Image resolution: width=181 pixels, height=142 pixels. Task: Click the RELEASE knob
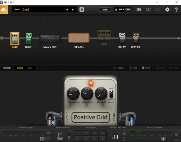point(101,94)
